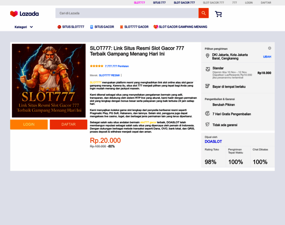Viewport: 285px width, 225px height.
Task: Click the Standar shipping box icon
Action: (x=208, y=69)
